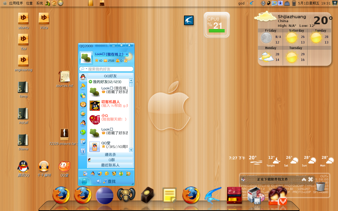Viewport: 338px width, 211px height.
Task: Select the install desktop icon
Action: pos(23,114)
